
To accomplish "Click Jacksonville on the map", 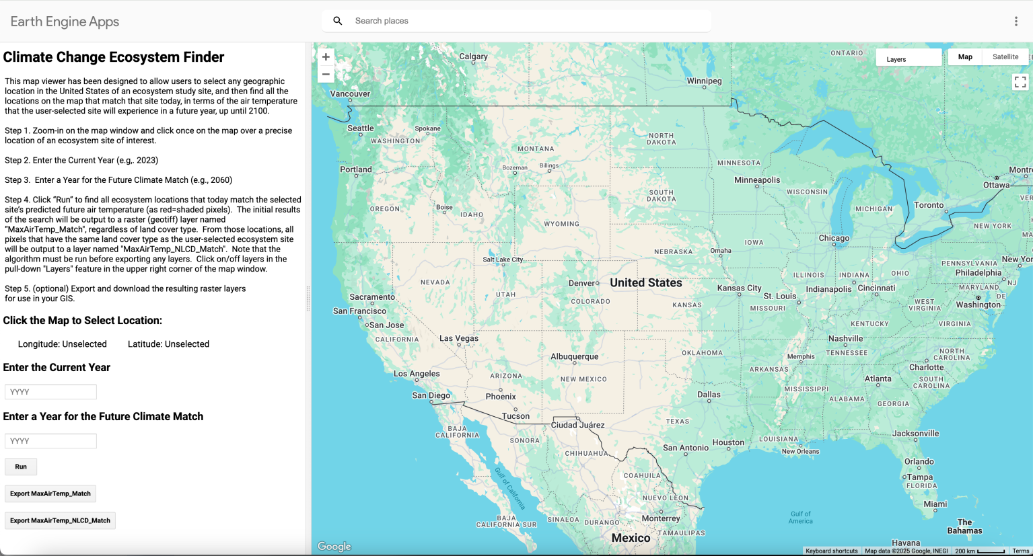I will point(915,434).
